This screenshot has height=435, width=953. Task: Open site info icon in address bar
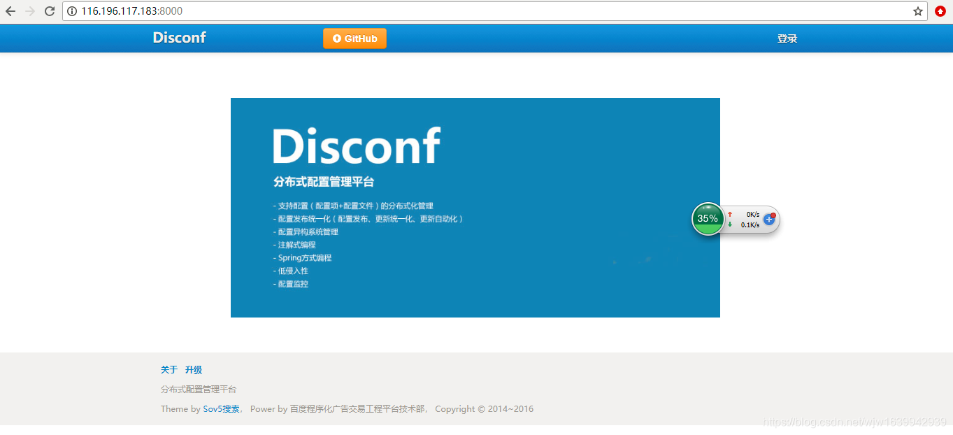72,11
